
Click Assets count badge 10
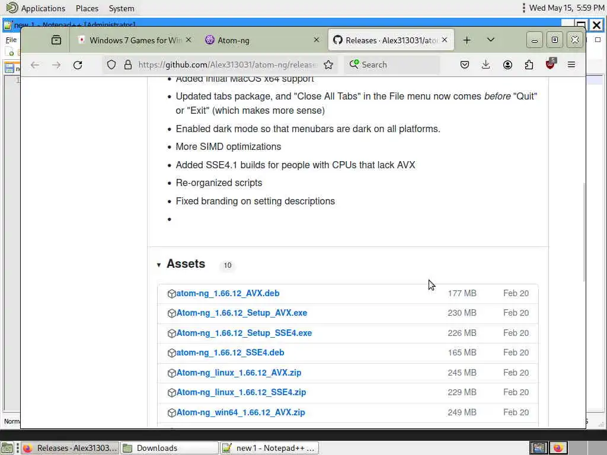227,265
